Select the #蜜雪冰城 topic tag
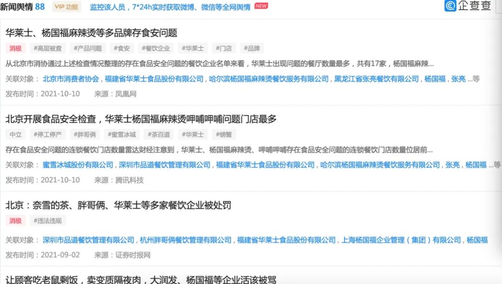502x284 pixels. point(122,134)
